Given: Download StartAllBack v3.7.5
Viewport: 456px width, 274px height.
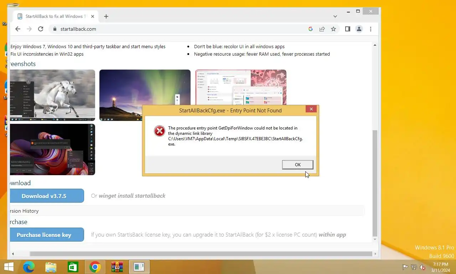Looking at the screenshot, I should click(46, 196).
